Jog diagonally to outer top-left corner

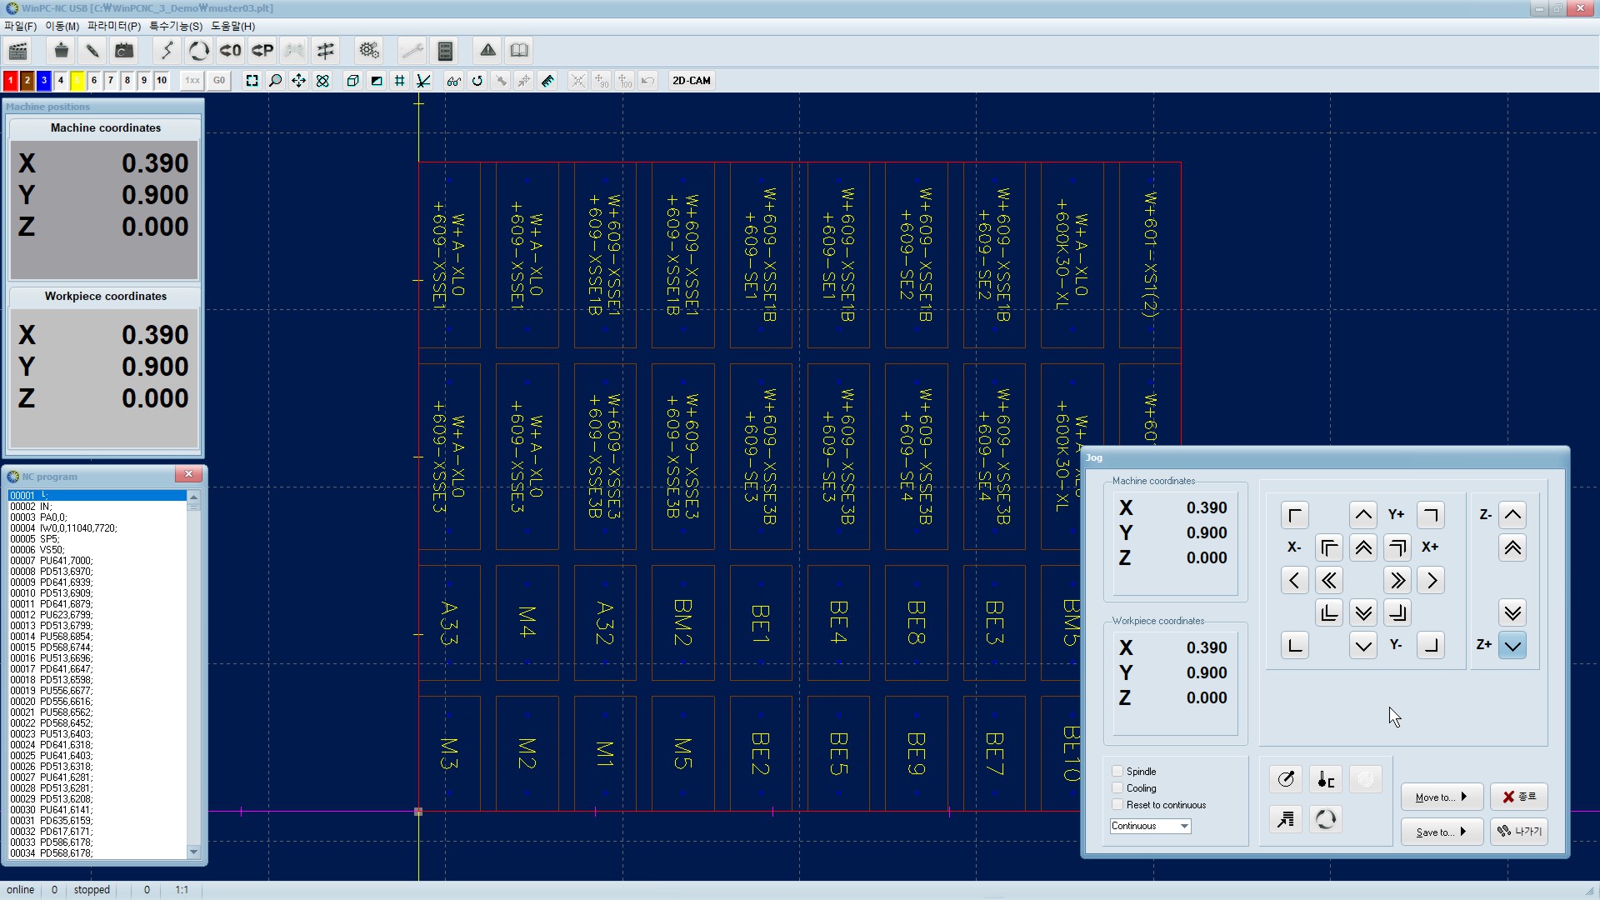[x=1294, y=515]
